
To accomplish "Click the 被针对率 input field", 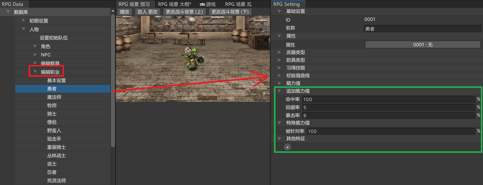I will (x=391, y=131).
